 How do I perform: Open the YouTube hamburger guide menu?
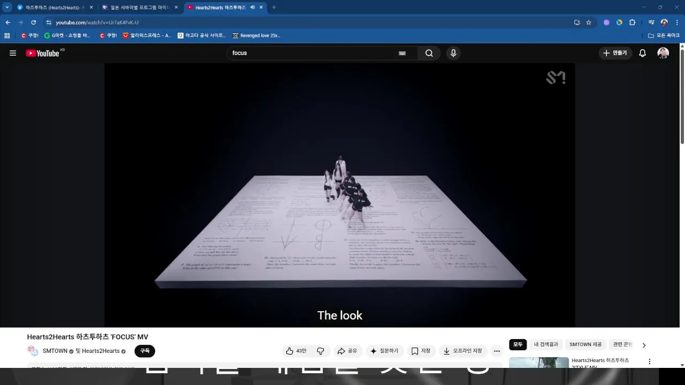(x=13, y=53)
